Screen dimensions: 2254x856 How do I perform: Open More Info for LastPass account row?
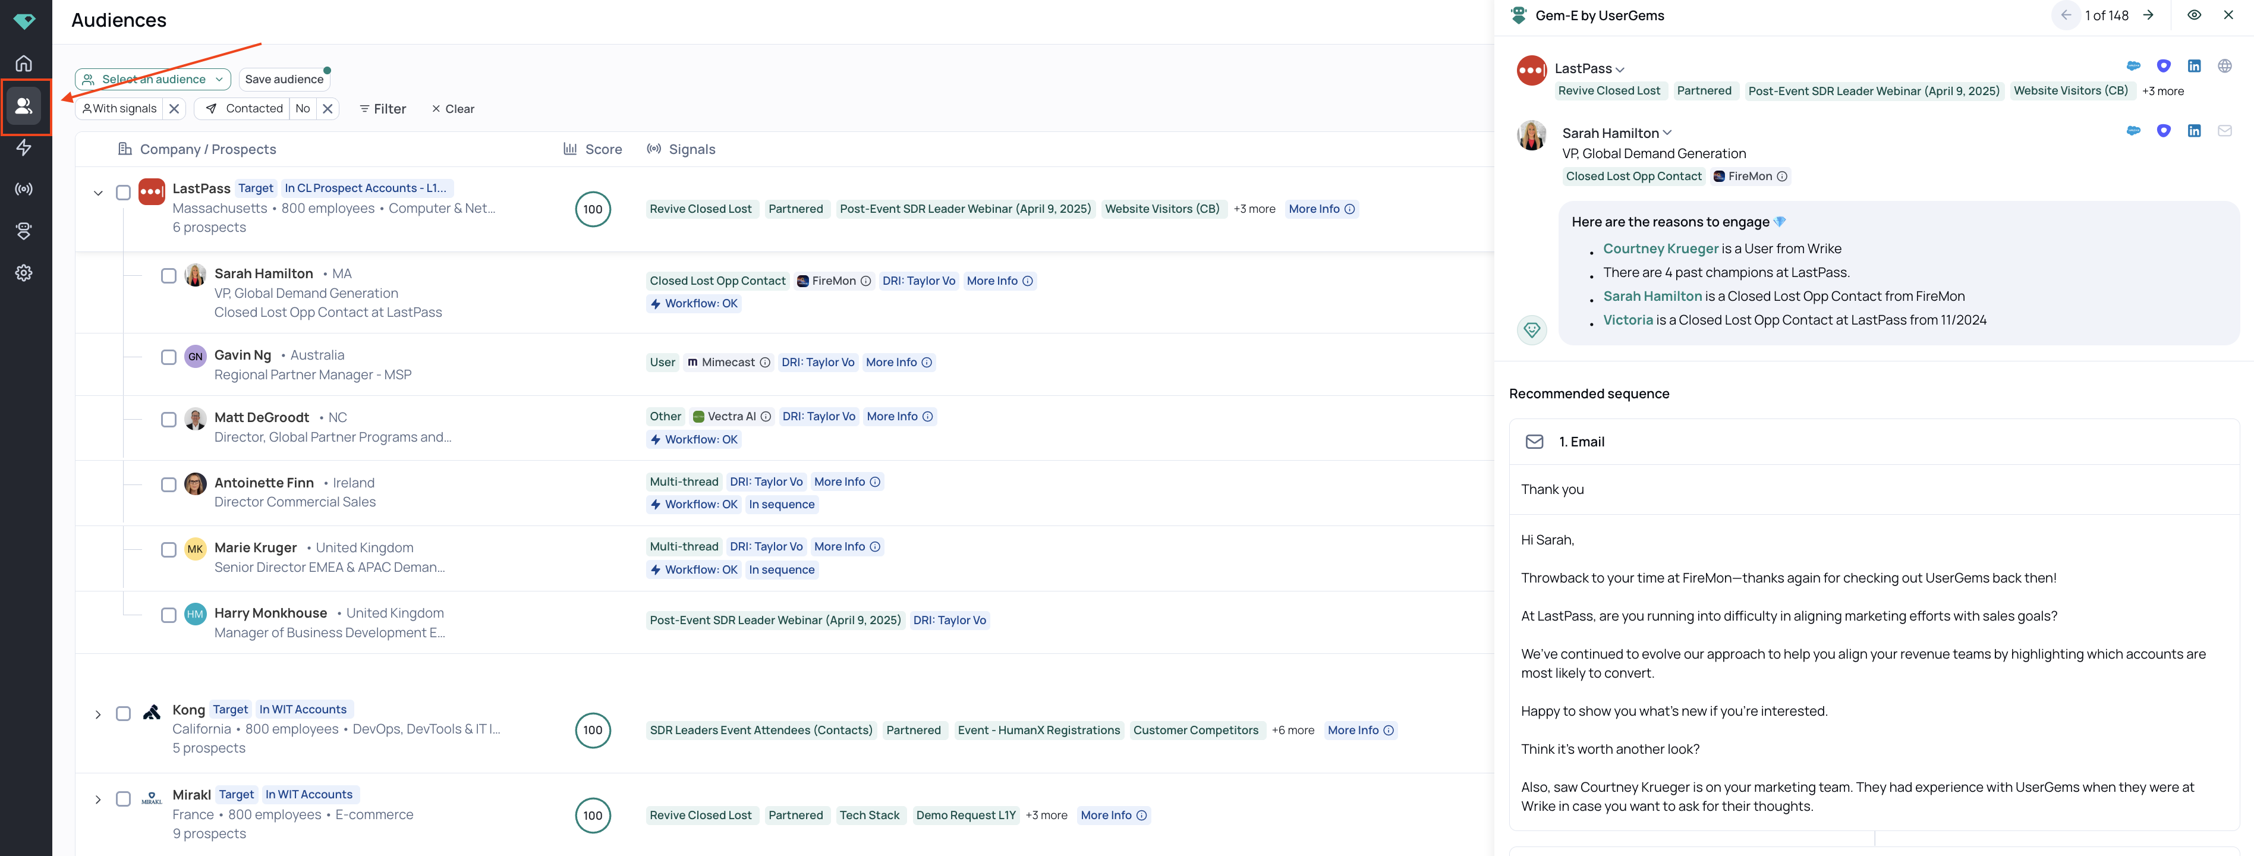coord(1321,209)
